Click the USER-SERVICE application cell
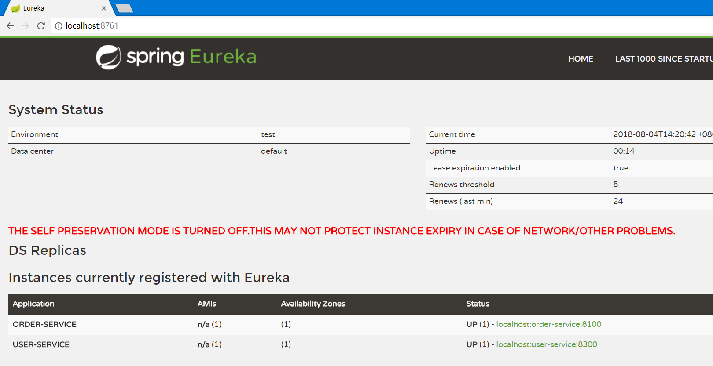Viewport: 713px width, 366px height. [41, 344]
